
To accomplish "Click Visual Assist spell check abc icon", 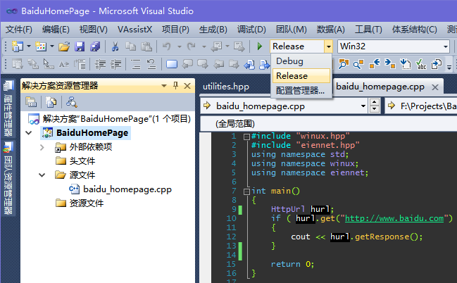I will pyautogui.click(x=421, y=64).
